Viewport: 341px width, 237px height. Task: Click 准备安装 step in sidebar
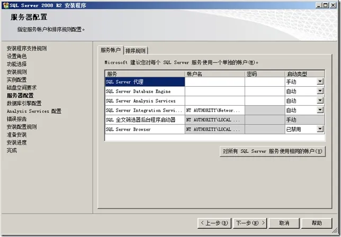17,135
